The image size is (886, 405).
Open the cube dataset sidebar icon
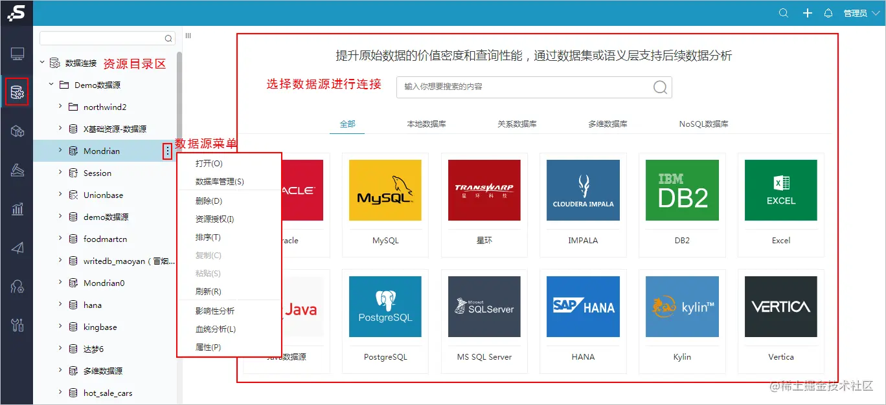[x=17, y=131]
